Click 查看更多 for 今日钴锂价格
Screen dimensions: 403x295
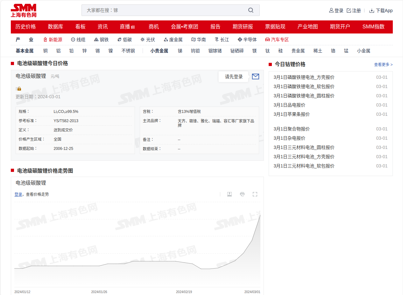[383, 64]
